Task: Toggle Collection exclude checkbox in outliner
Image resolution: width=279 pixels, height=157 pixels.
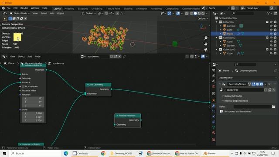Action: 267,22
